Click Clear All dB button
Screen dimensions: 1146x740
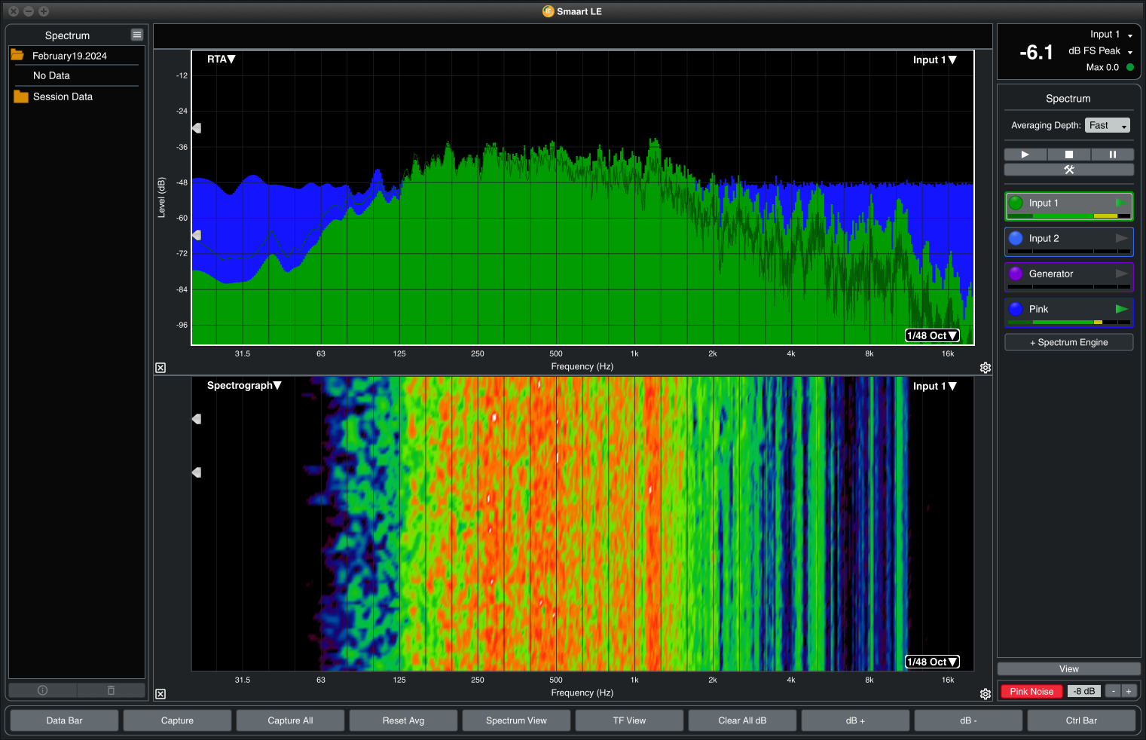pyautogui.click(x=742, y=720)
